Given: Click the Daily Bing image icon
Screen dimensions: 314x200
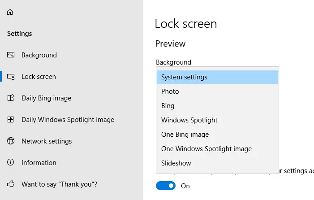Looking at the screenshot, I should 11,98.
